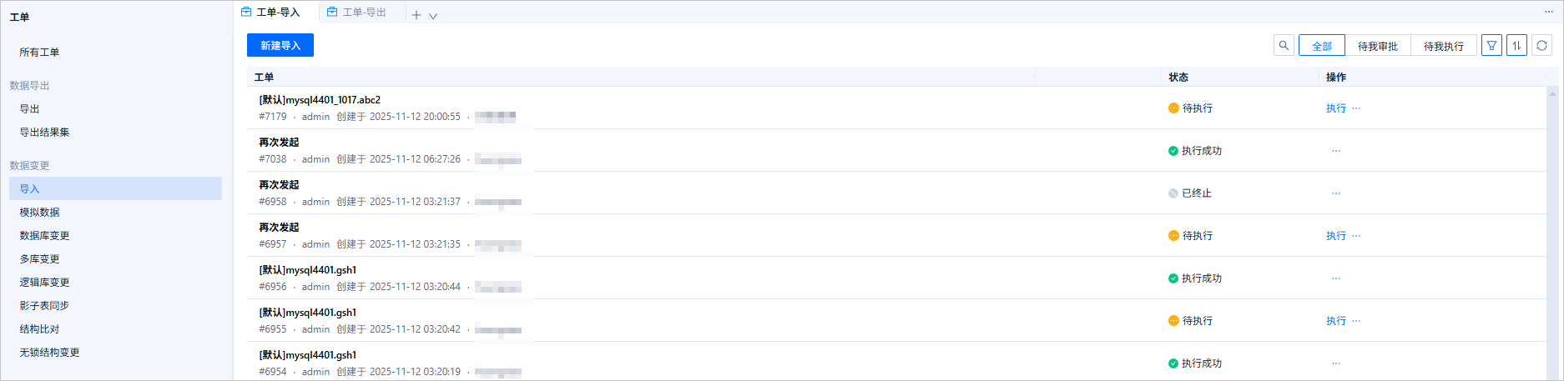The image size is (1564, 381).
Task: Open the filter funnel icon
Action: pyautogui.click(x=1491, y=45)
